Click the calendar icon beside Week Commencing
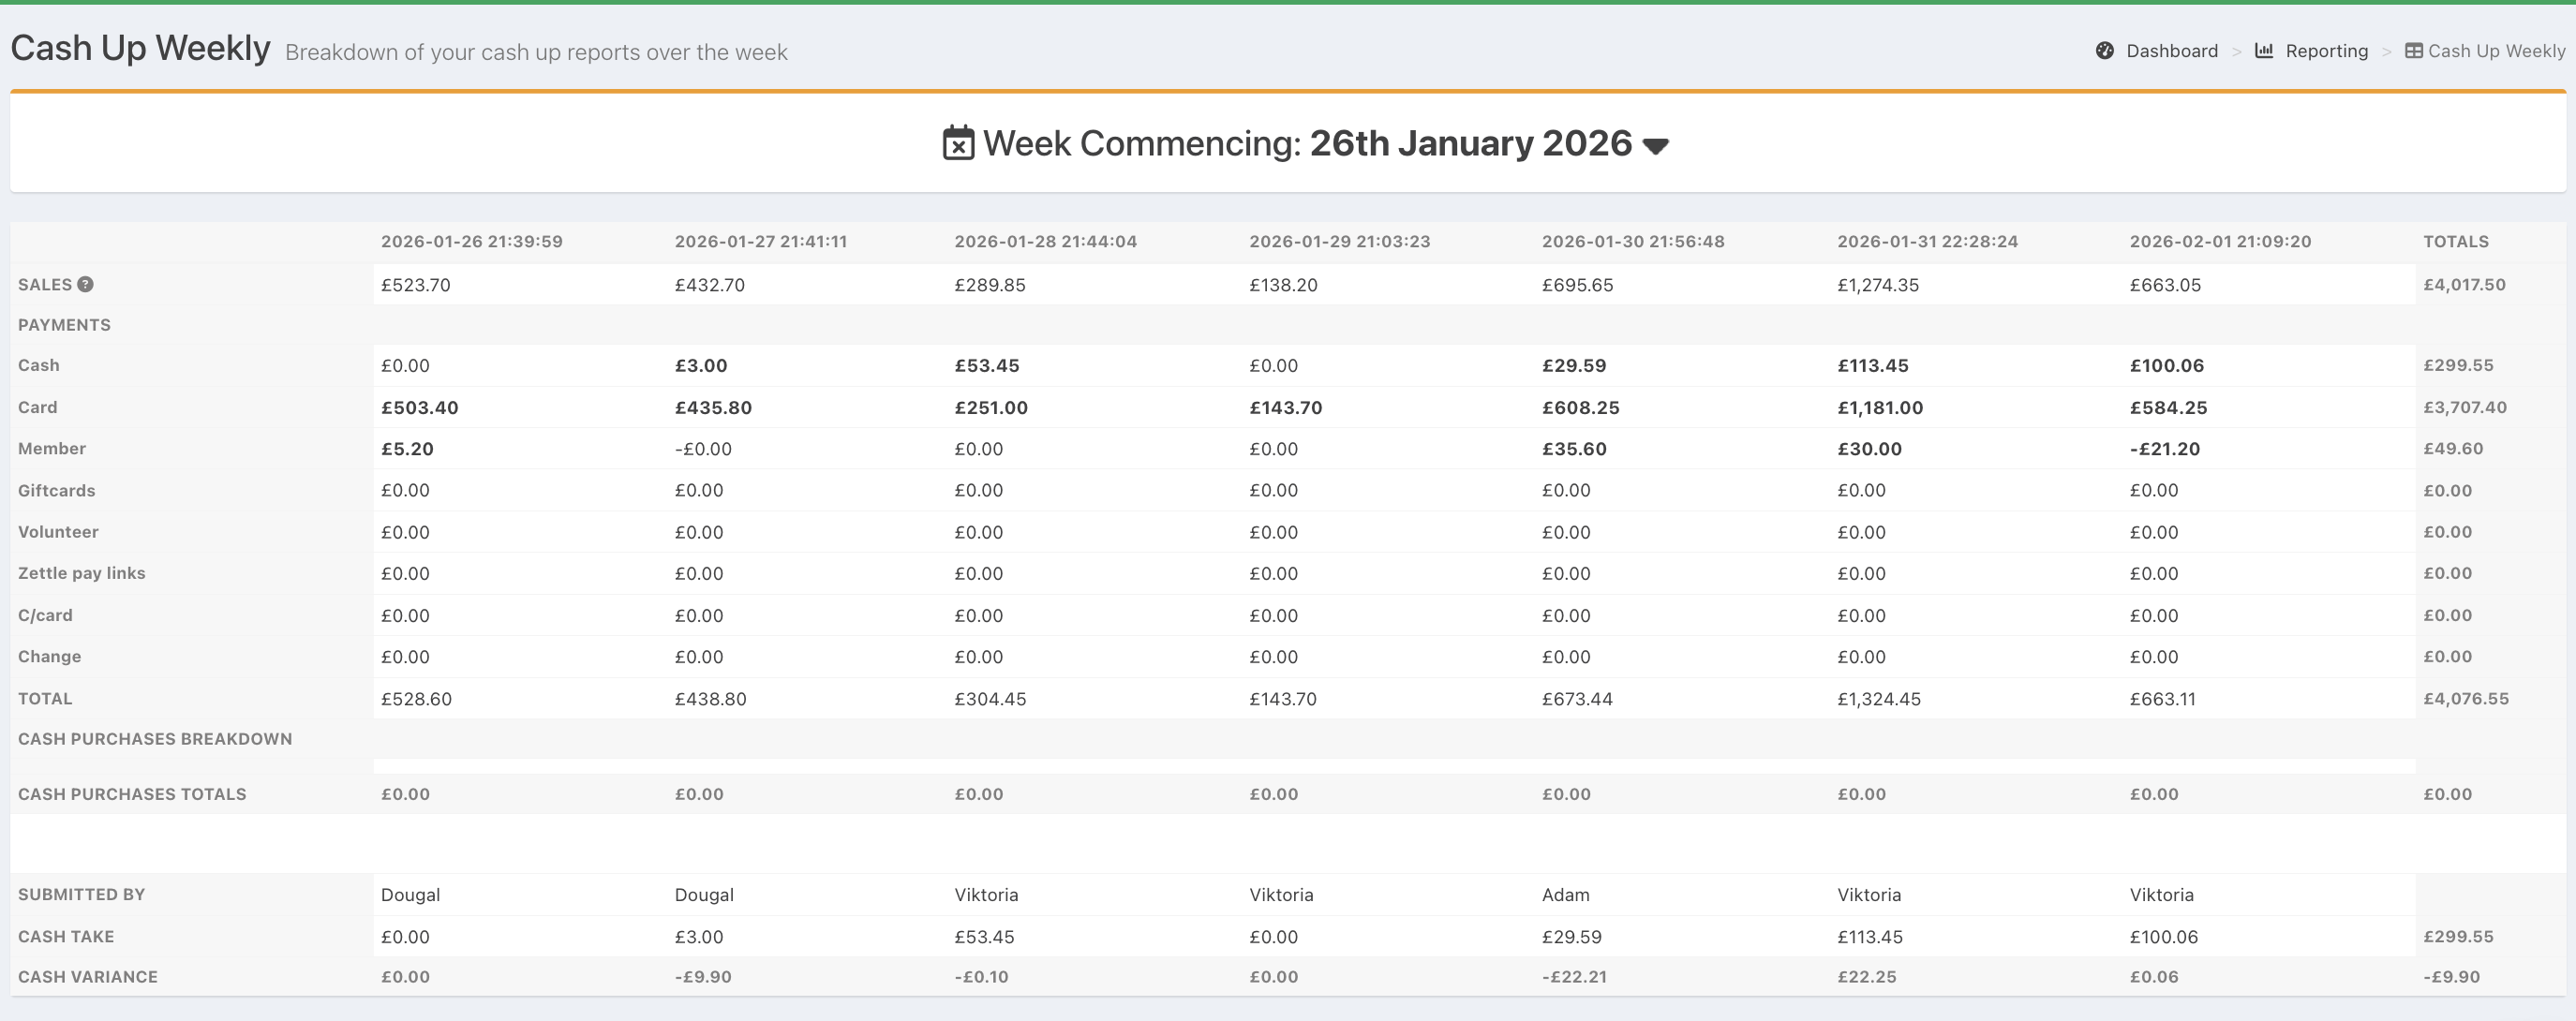 click(957, 143)
